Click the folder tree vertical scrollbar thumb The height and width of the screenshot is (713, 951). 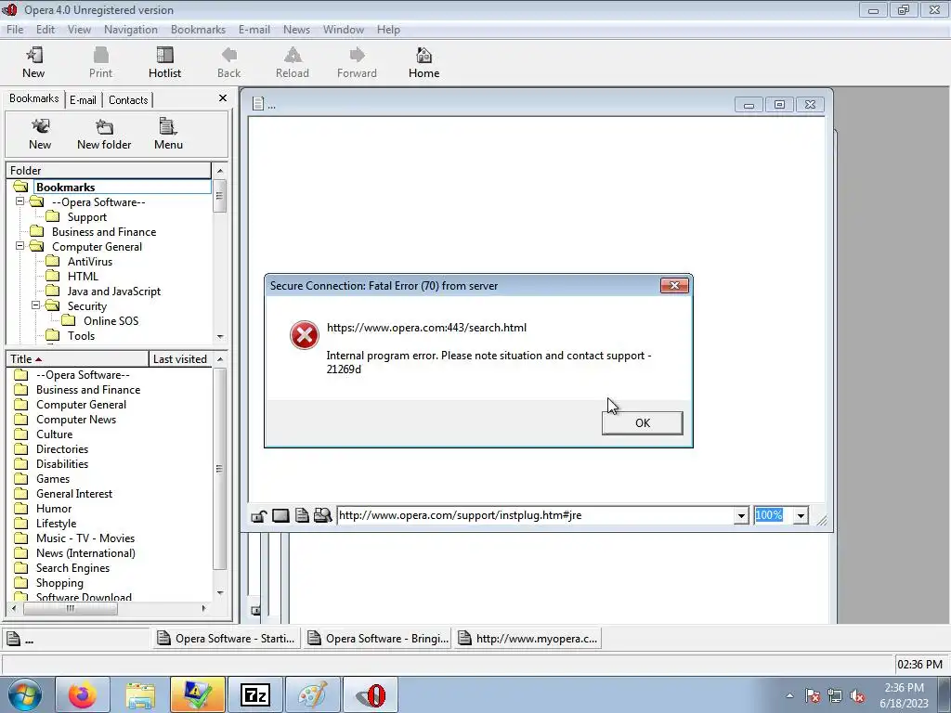[x=219, y=196]
